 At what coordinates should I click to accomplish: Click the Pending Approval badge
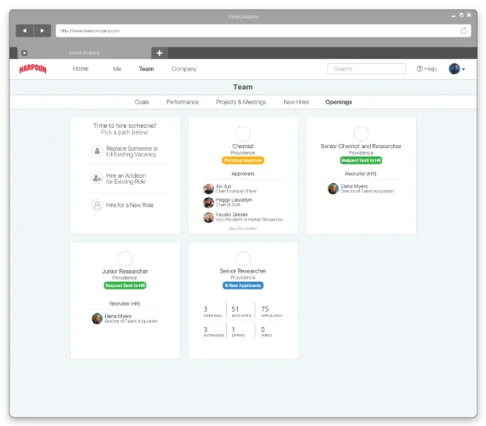[243, 160]
